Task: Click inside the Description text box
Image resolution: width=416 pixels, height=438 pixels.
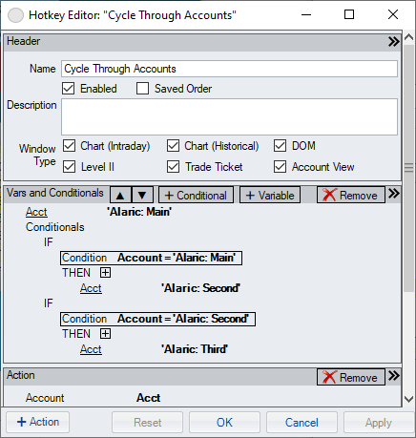Action: 229,116
